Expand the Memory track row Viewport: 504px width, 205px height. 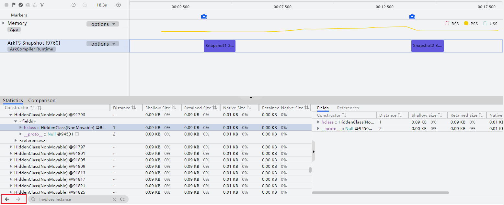click(4, 23)
